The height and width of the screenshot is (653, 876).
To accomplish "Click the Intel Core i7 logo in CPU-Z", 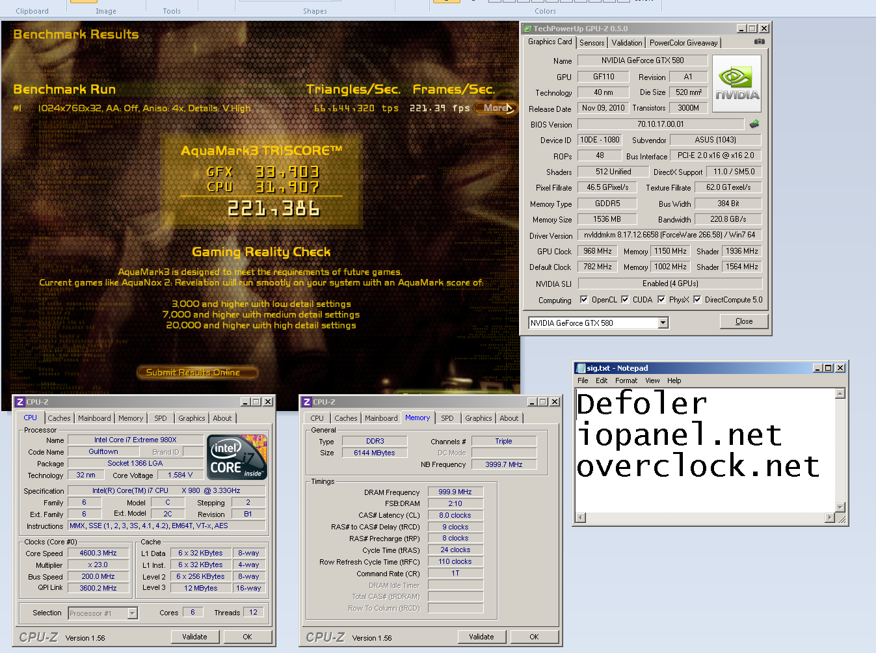I will [x=237, y=457].
